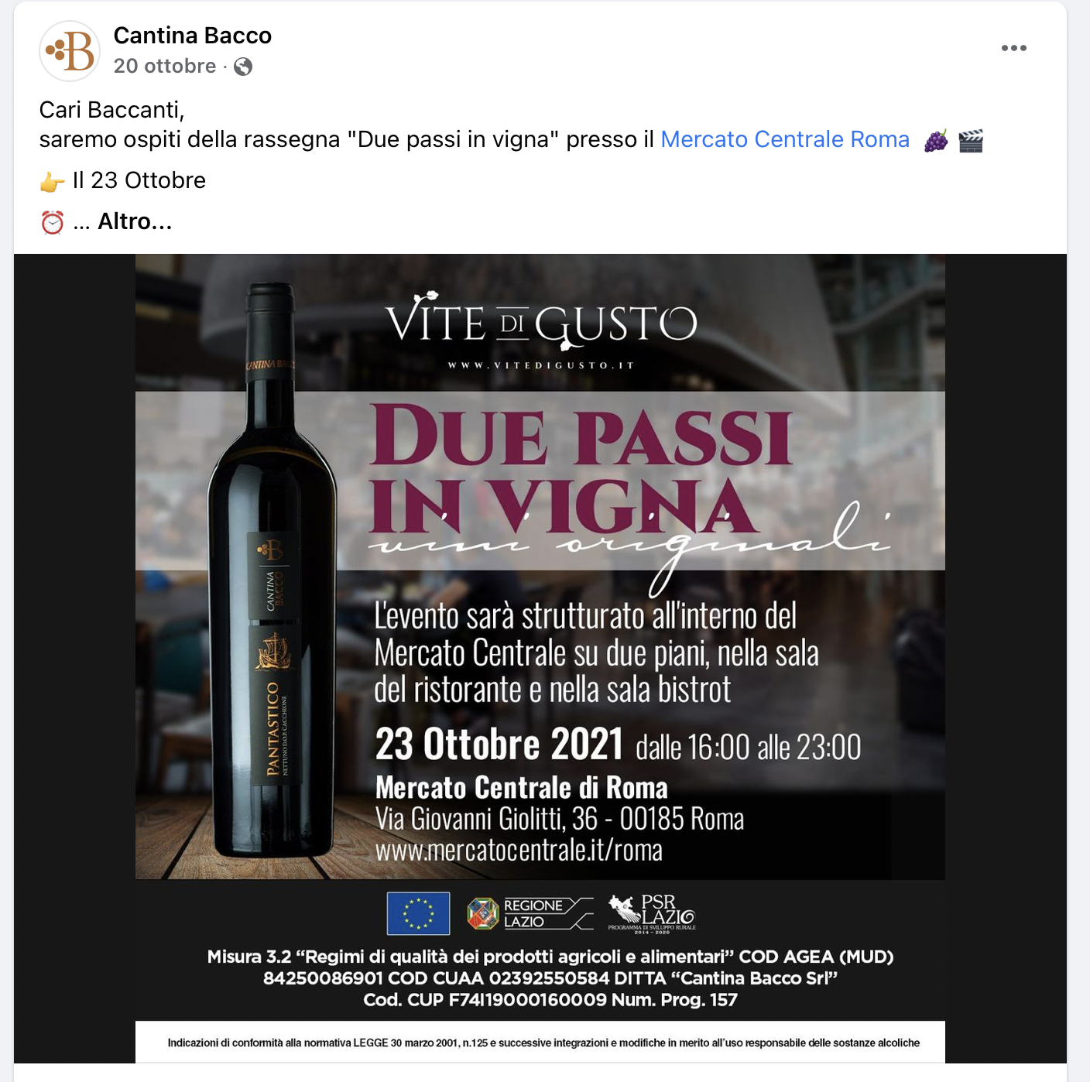Click the grapes emoji in the post
This screenshot has height=1082, width=1090.
(936, 141)
